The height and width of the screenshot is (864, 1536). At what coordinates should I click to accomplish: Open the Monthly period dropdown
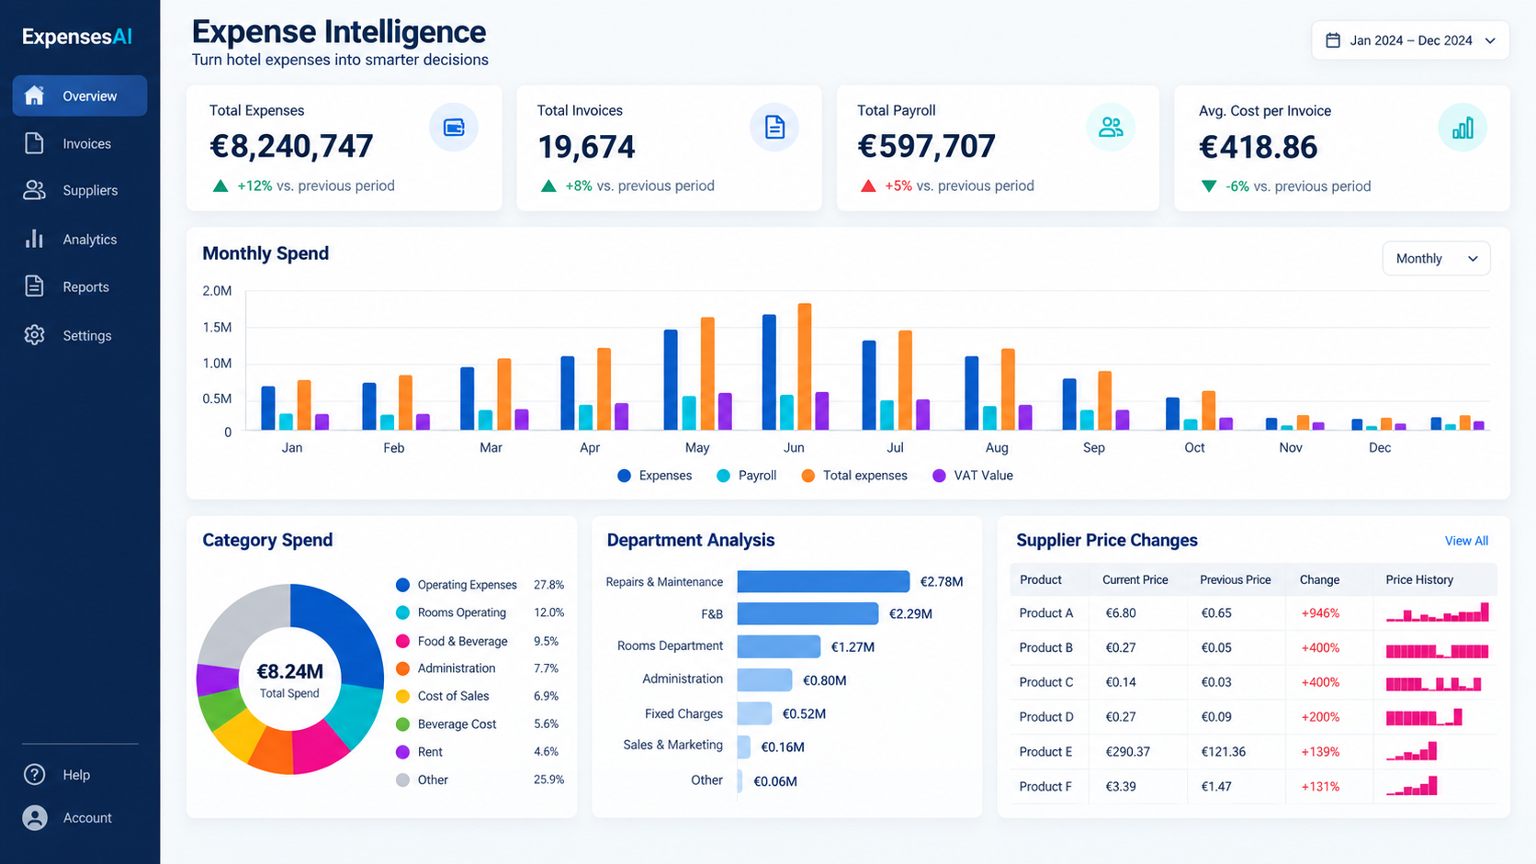coord(1436,259)
